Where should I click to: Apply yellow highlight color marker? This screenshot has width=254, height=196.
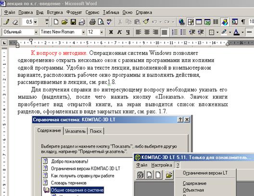224,32
